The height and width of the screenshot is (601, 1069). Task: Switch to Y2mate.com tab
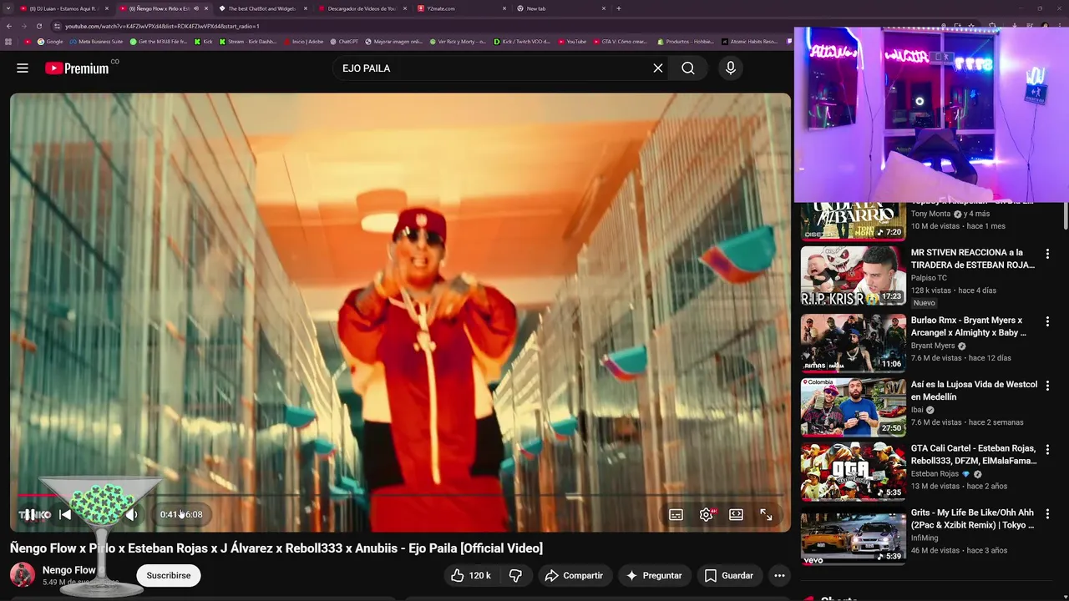(x=461, y=8)
